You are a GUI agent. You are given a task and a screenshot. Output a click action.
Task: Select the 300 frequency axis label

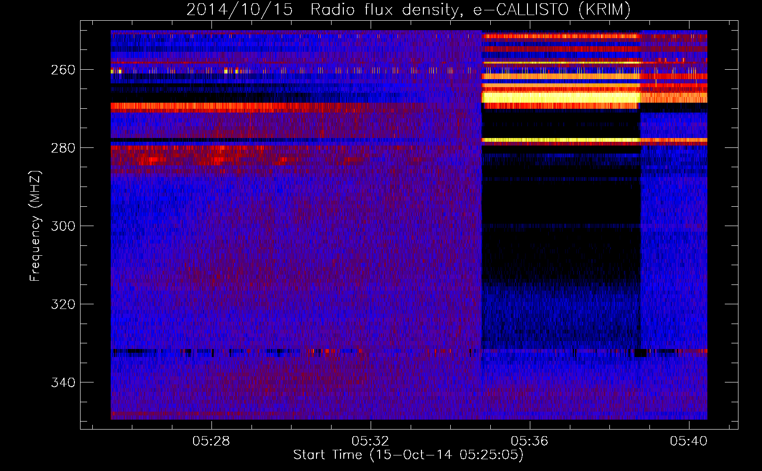click(63, 226)
